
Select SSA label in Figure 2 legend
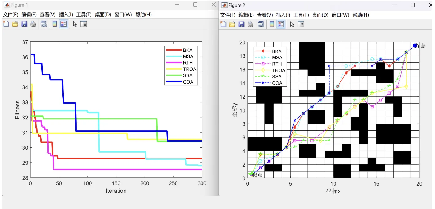click(x=277, y=76)
